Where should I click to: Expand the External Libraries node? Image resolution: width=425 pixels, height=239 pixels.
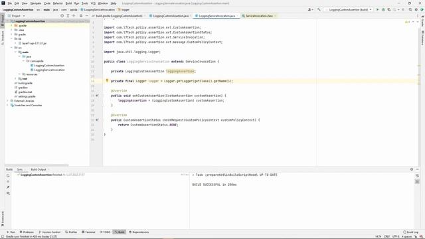click(7, 101)
